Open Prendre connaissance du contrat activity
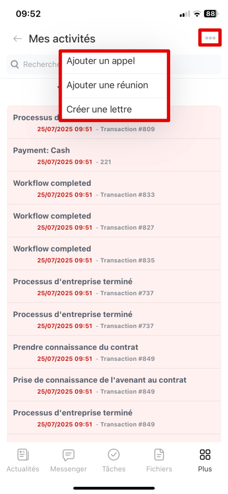The height and width of the screenshot is (494, 228). [x=114, y=352]
